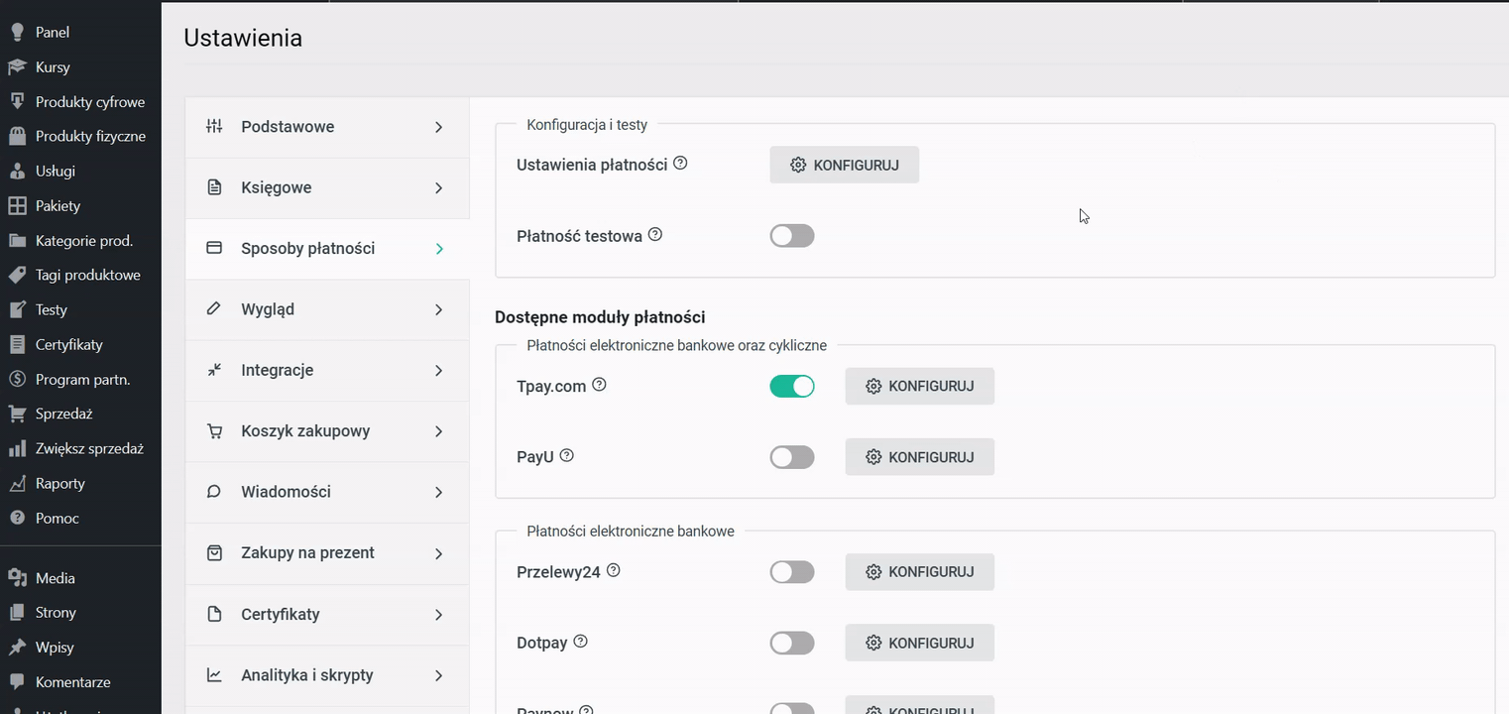Click the Usługi person icon
The height and width of the screenshot is (714, 1509).
(x=17, y=171)
